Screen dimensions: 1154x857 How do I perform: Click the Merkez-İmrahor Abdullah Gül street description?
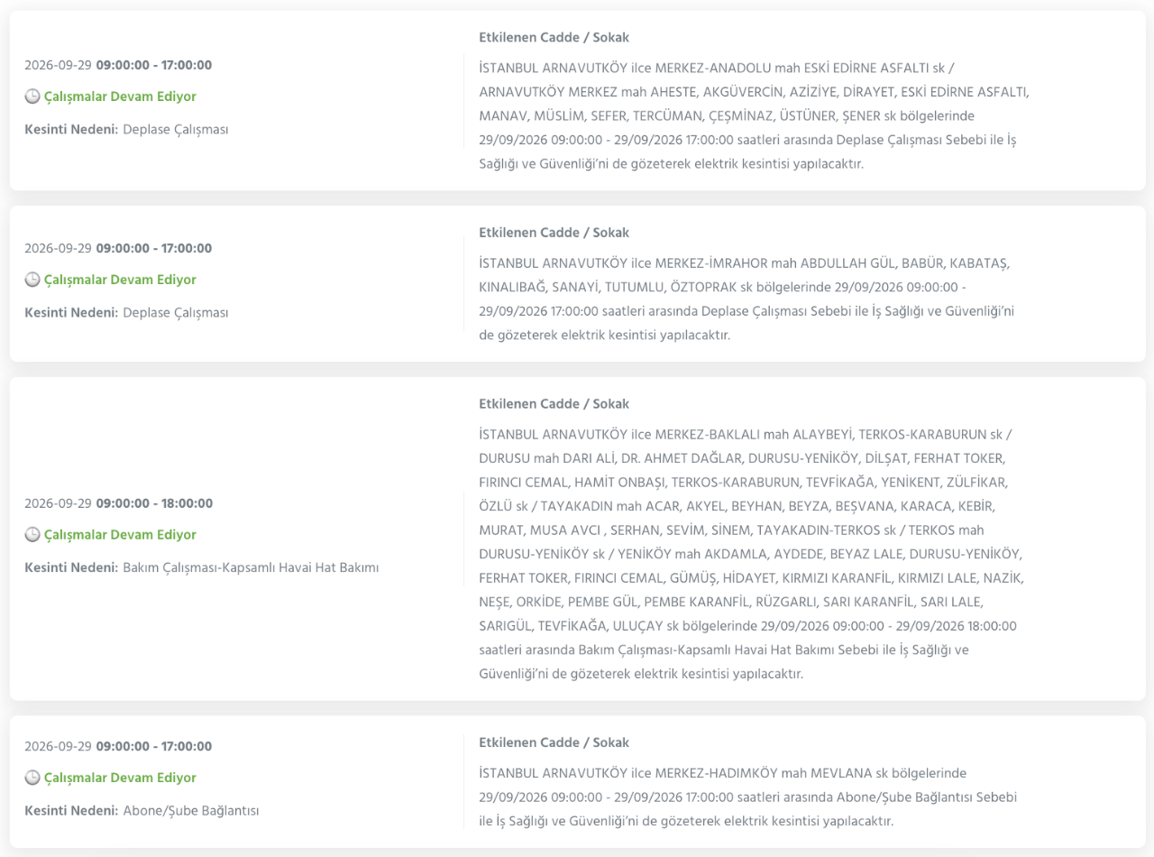pyautogui.click(x=748, y=299)
